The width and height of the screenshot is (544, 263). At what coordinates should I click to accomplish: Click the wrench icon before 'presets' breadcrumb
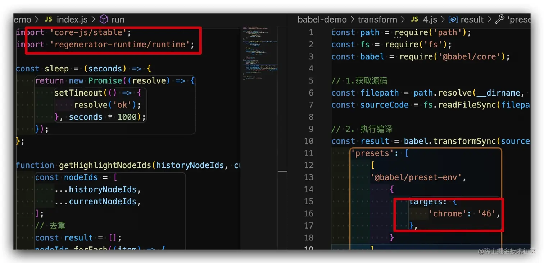coord(500,20)
